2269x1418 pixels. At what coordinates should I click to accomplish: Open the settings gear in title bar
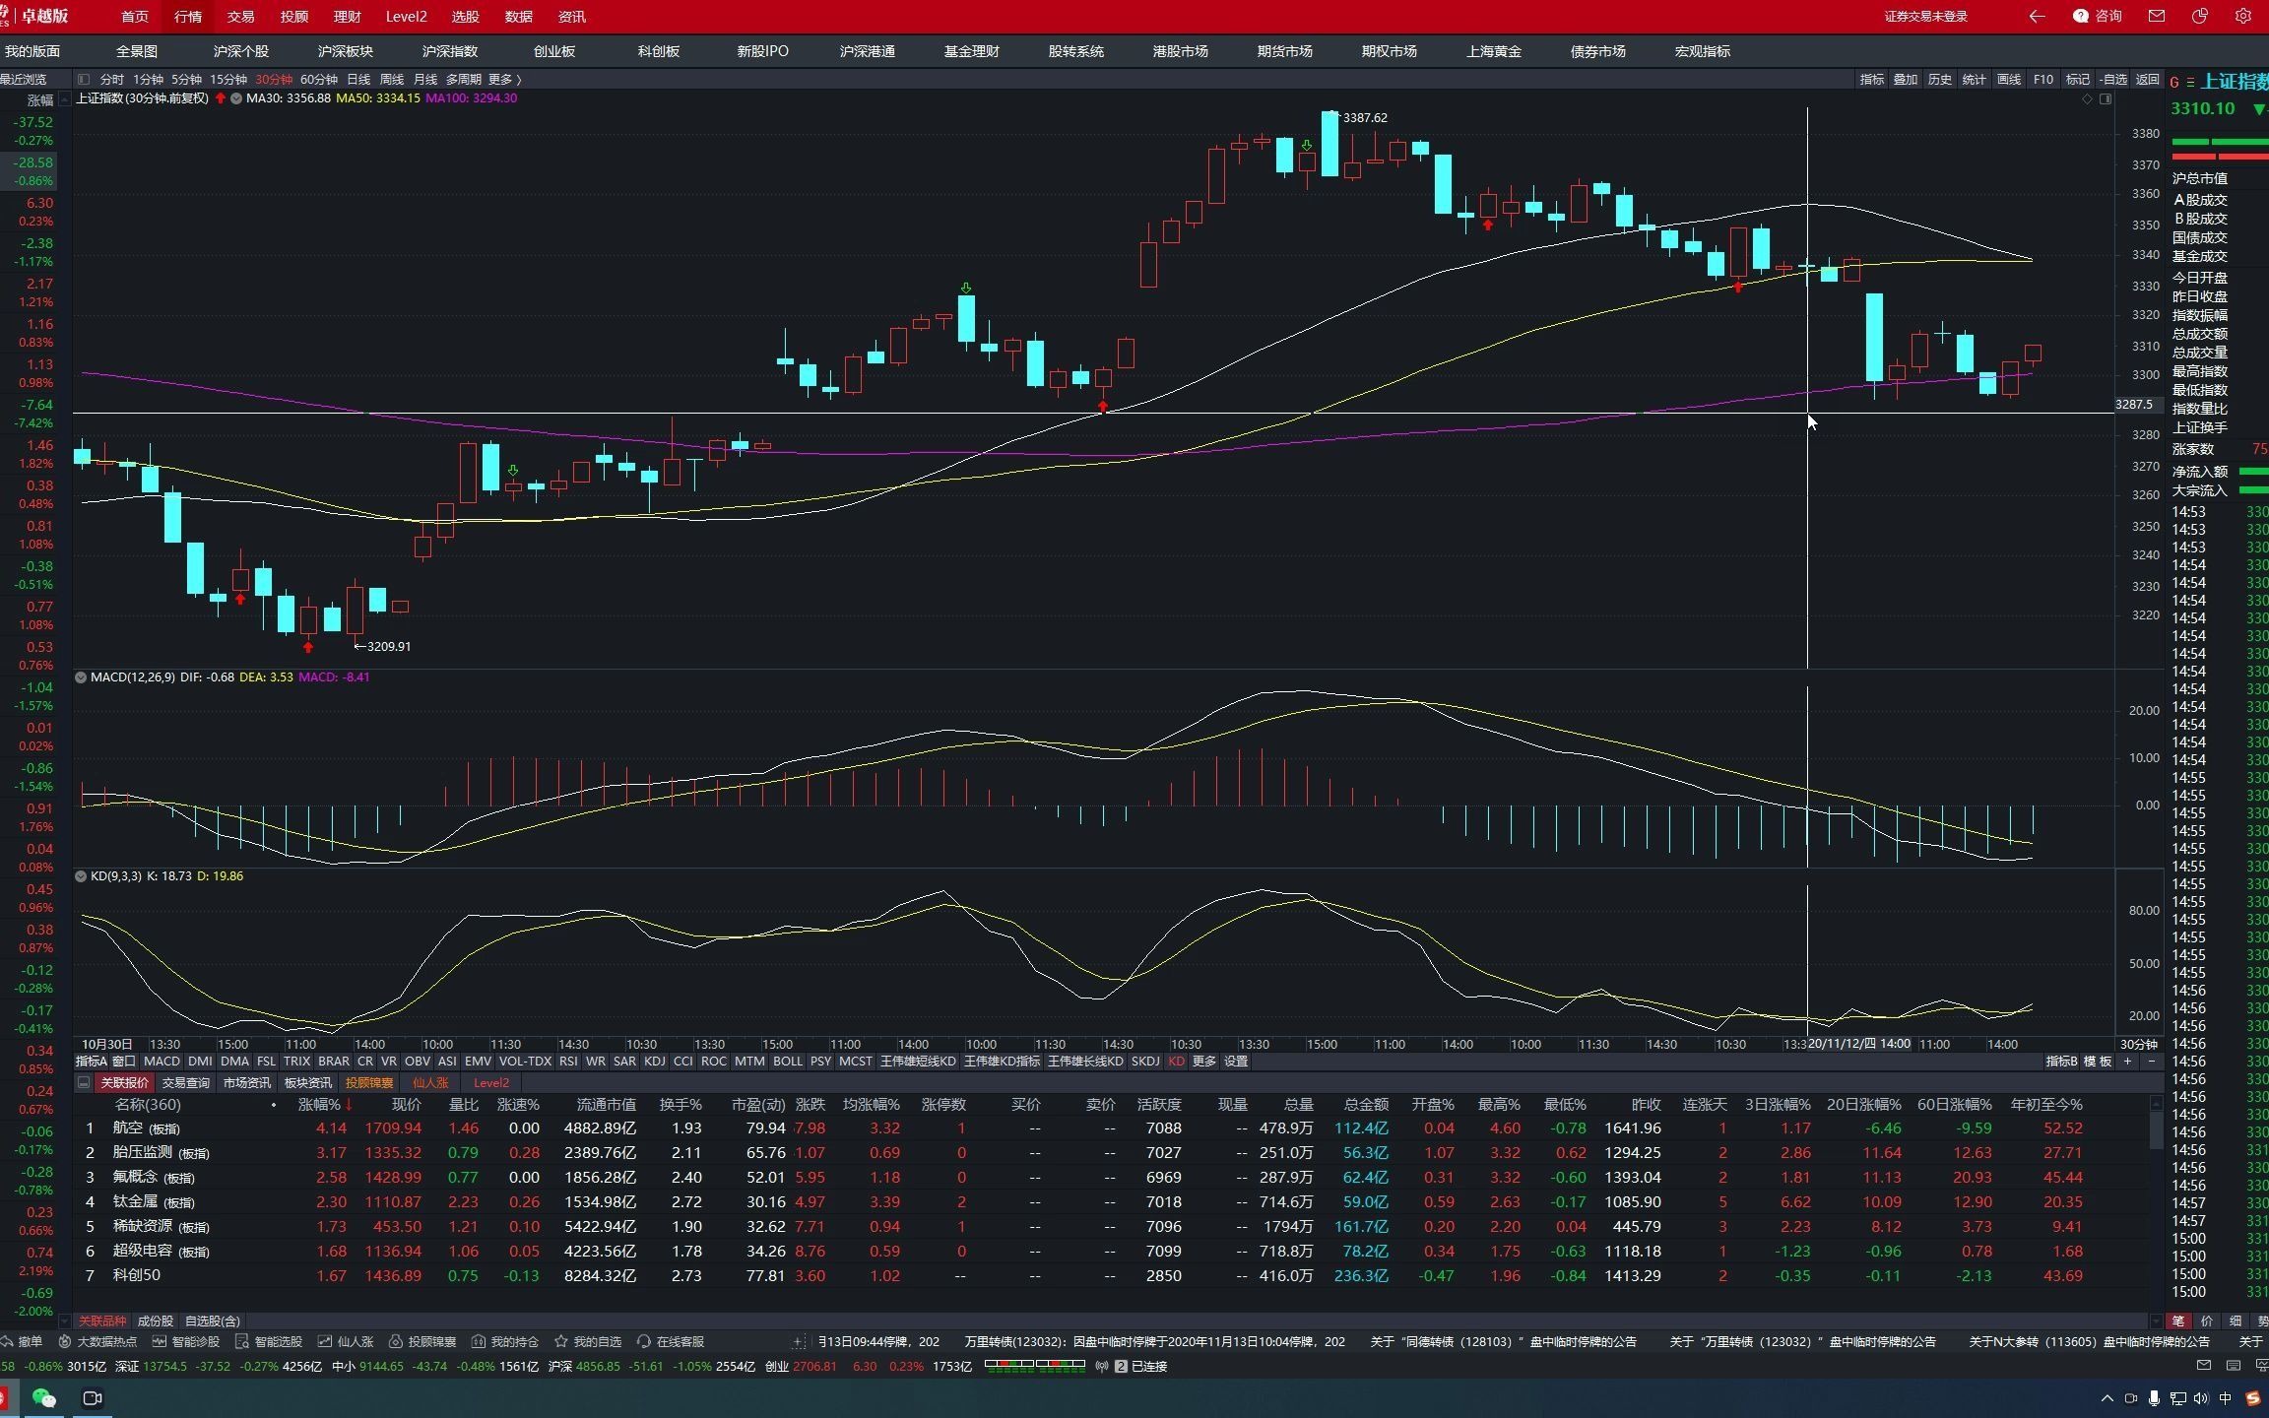coord(2243,16)
